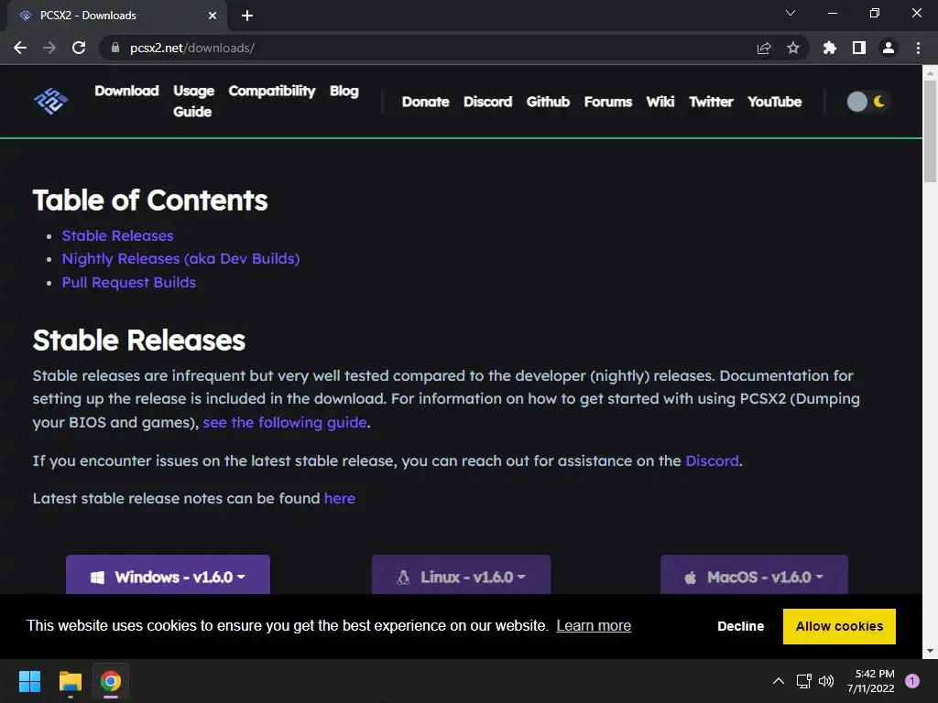Click the padlock site info icon
The width and height of the screenshot is (938, 703).
click(115, 48)
